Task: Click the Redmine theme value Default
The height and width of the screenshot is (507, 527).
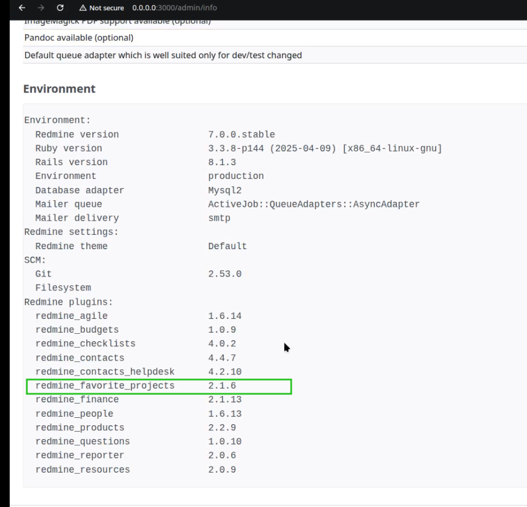Action: coord(228,246)
